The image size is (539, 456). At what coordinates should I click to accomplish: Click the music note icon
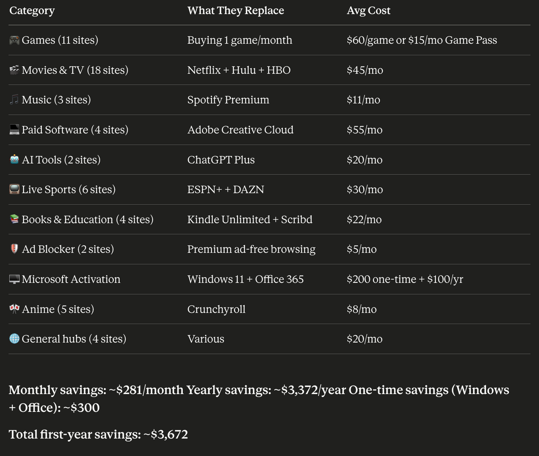[x=14, y=100]
